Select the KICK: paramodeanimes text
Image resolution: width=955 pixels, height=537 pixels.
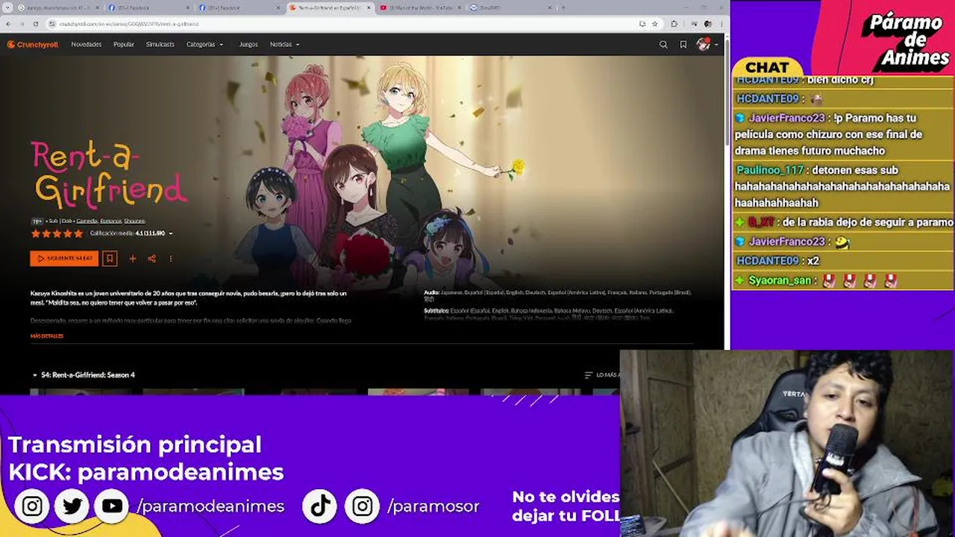(146, 472)
